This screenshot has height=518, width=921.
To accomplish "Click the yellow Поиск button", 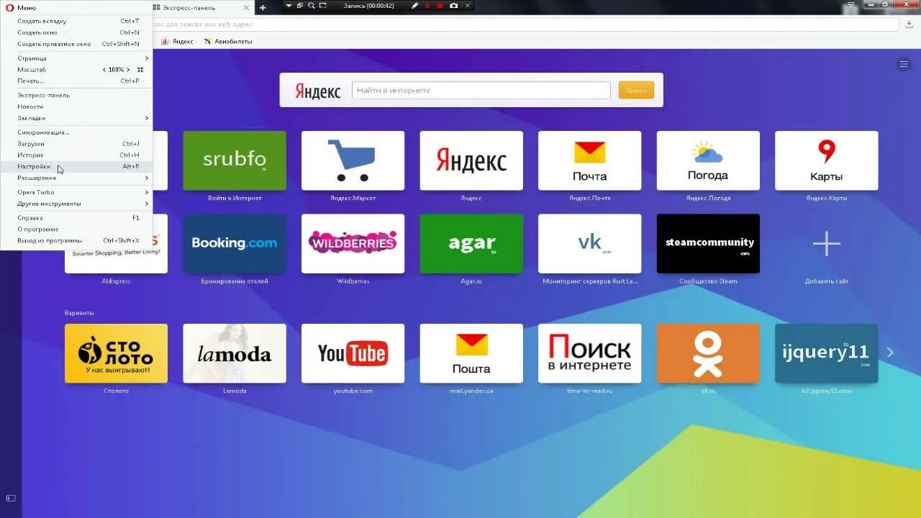I will [x=636, y=90].
